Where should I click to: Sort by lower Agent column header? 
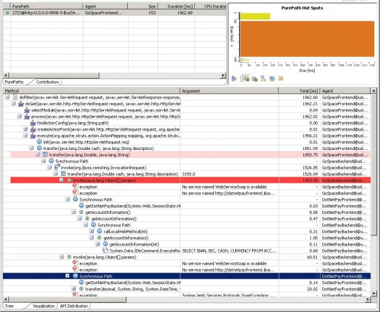345,91
